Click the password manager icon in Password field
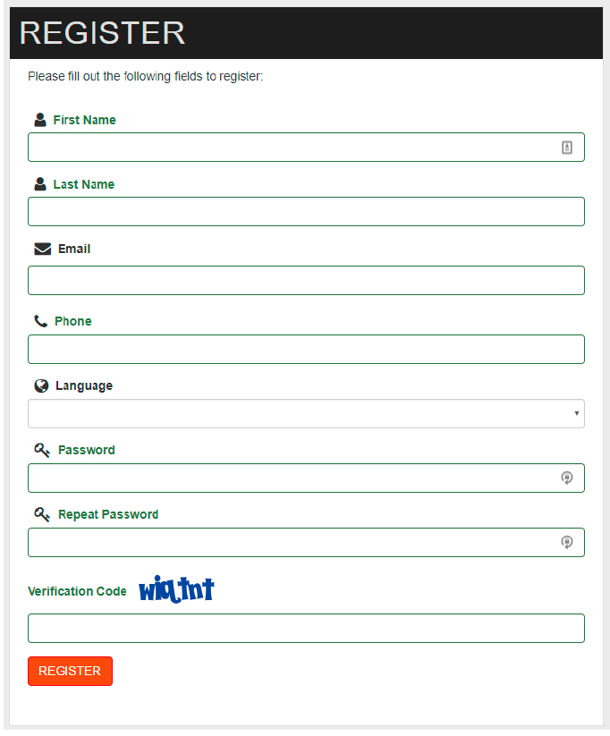This screenshot has width=610, height=736. [x=567, y=478]
